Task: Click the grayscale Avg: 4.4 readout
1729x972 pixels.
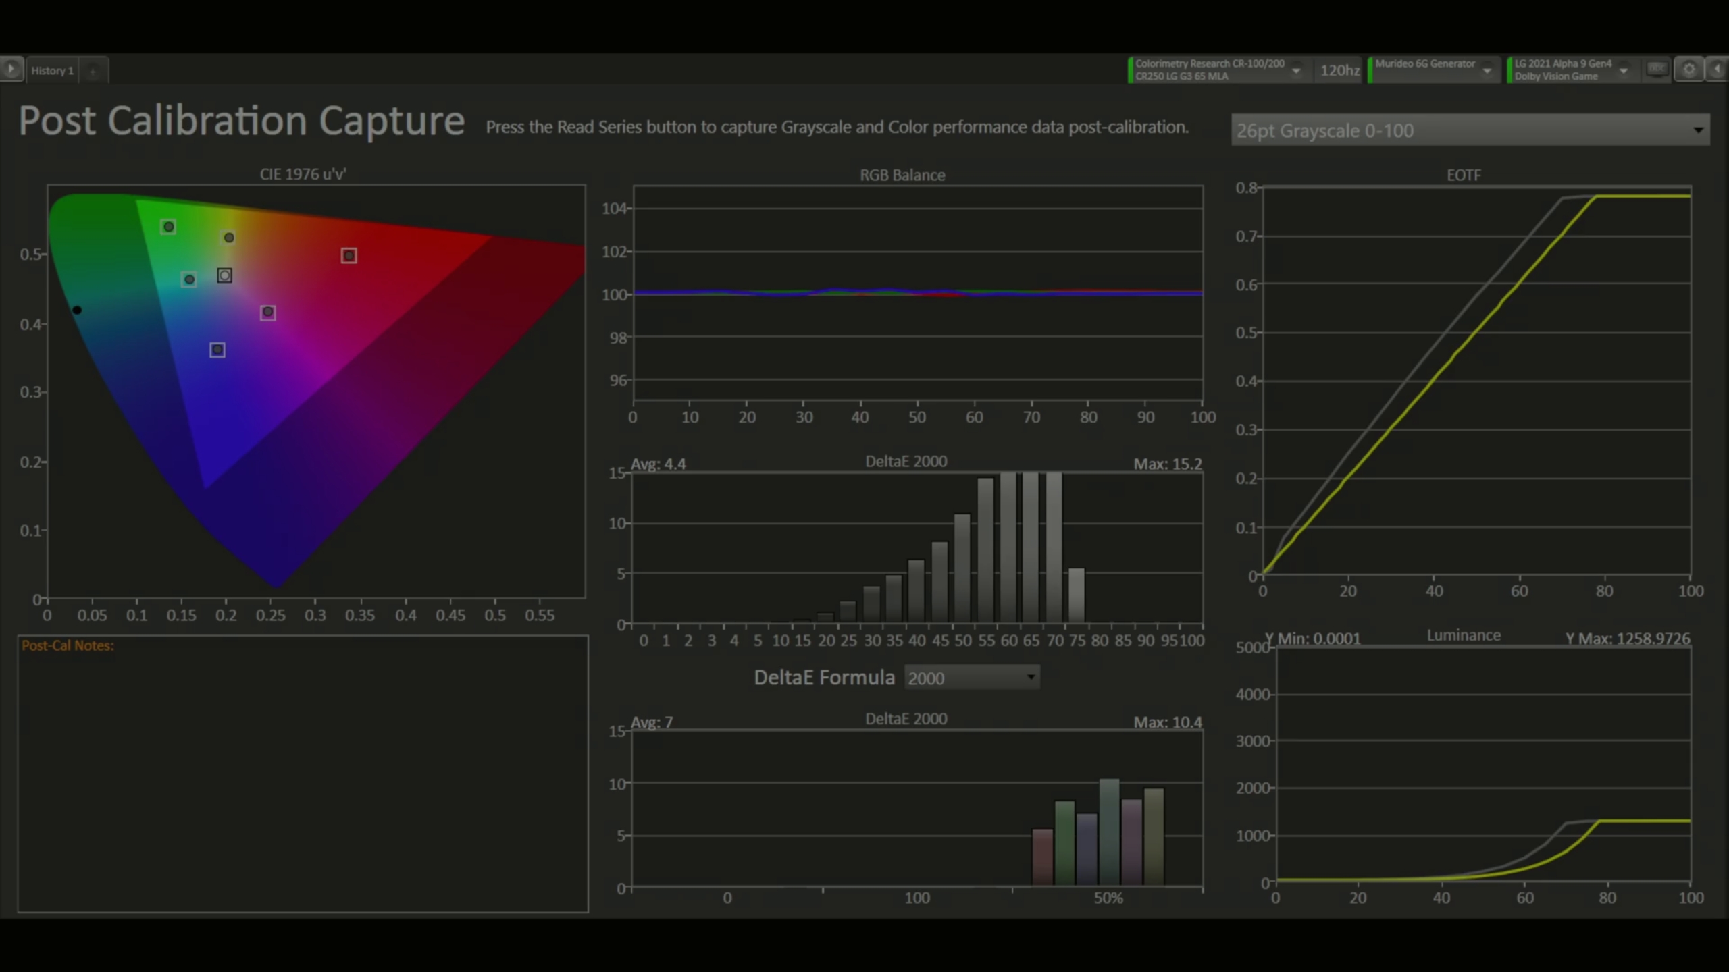Action: pyautogui.click(x=658, y=464)
